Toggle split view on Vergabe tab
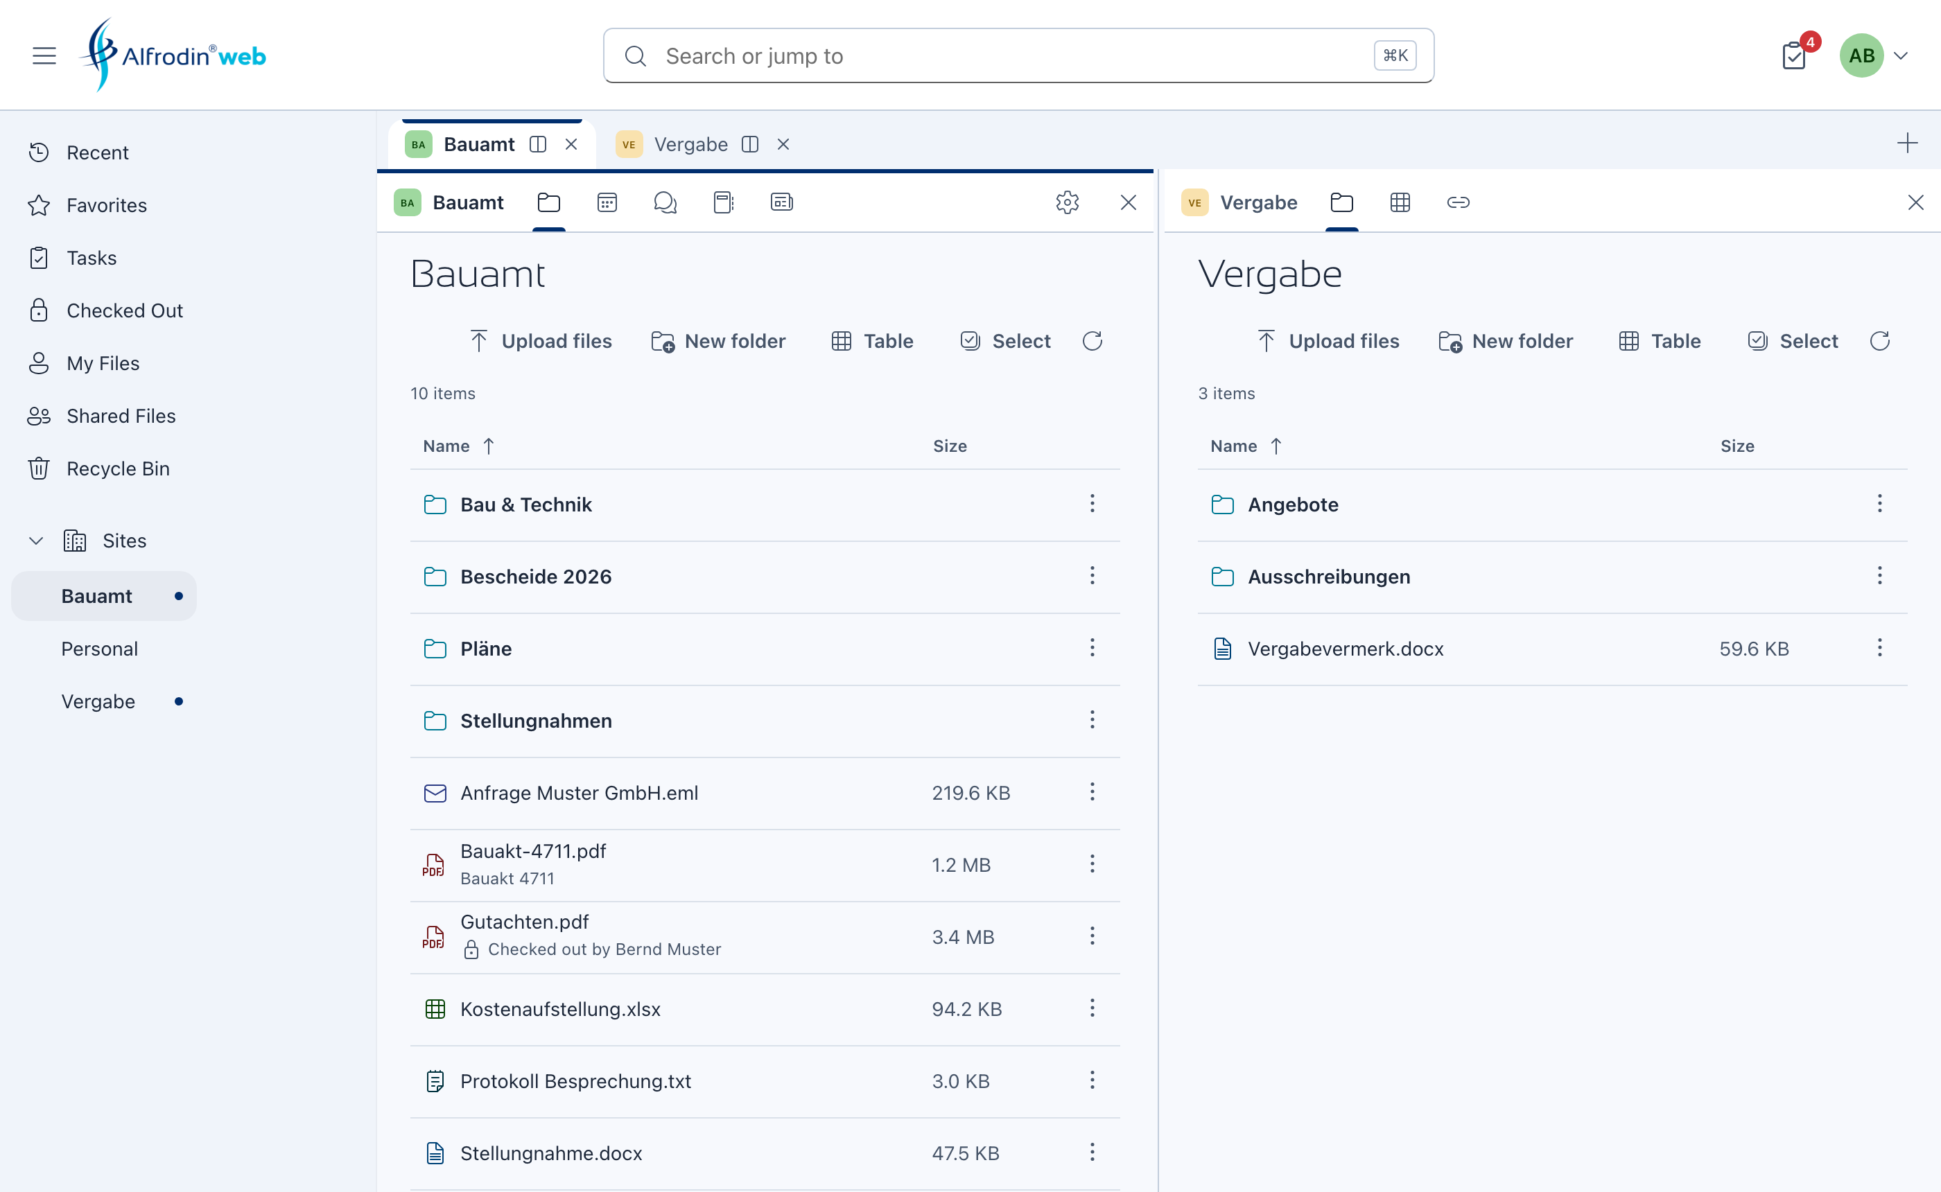This screenshot has width=1941, height=1192. [750, 144]
